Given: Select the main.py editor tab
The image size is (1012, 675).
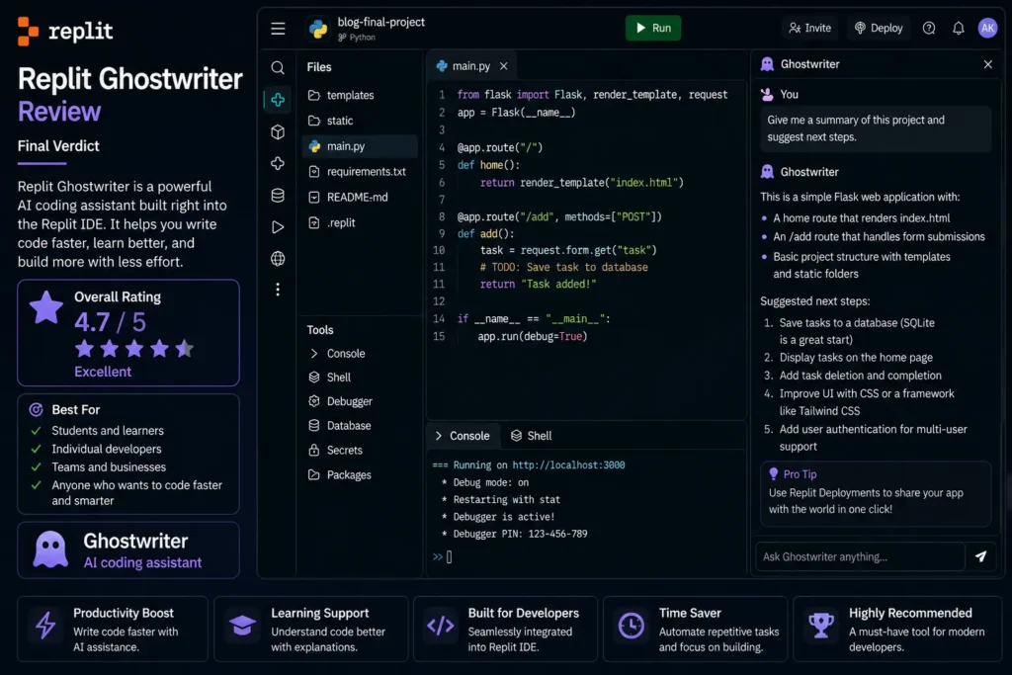Looking at the screenshot, I should pyautogui.click(x=471, y=66).
